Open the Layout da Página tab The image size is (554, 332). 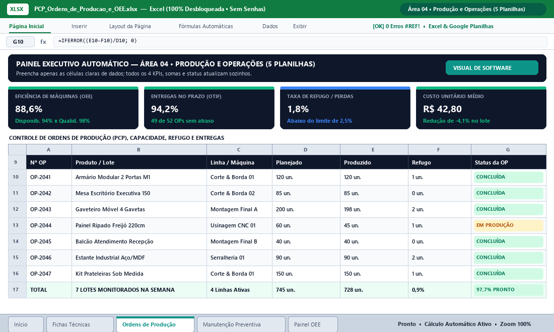click(x=130, y=26)
